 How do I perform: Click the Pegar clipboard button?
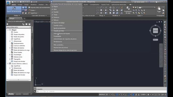click(x=159, y=9)
